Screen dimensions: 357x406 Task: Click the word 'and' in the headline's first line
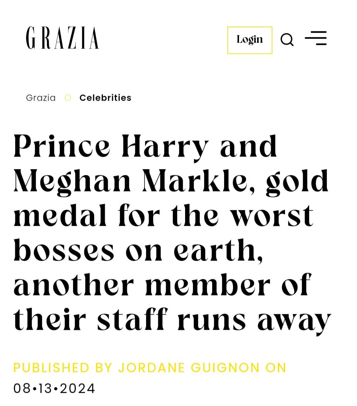click(249, 147)
